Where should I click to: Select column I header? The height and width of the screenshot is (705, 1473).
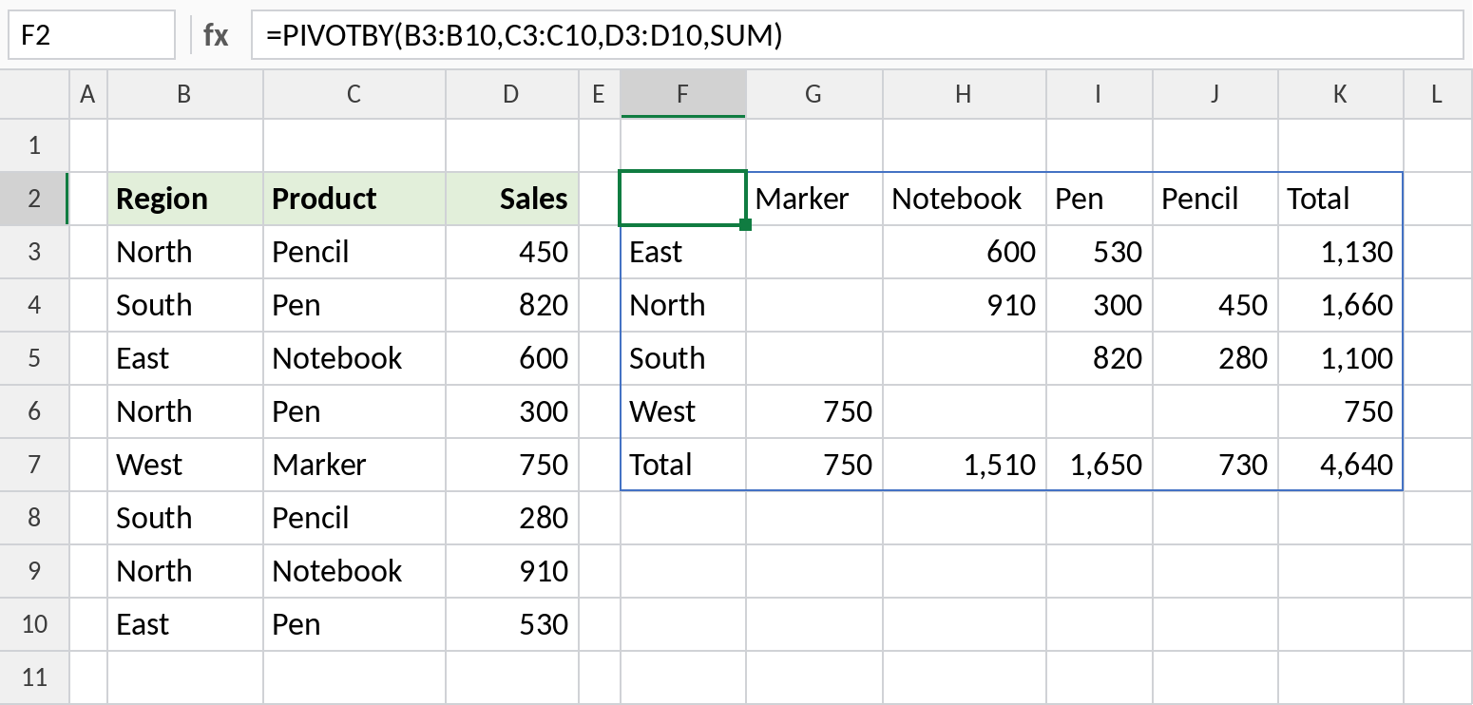click(1100, 94)
